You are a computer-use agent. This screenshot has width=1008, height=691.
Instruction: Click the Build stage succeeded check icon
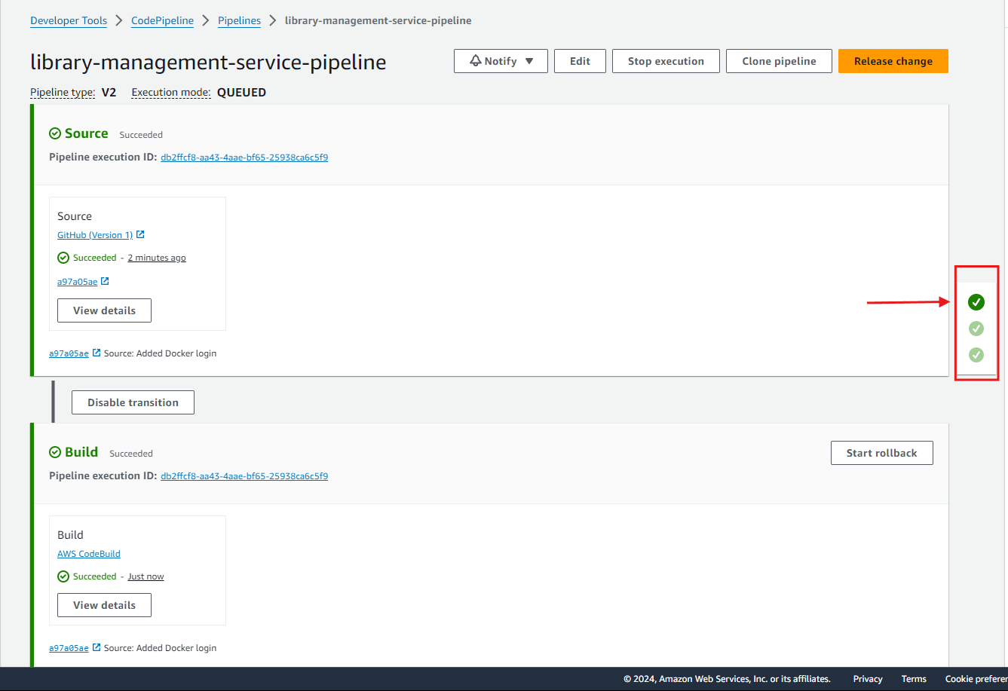55,452
